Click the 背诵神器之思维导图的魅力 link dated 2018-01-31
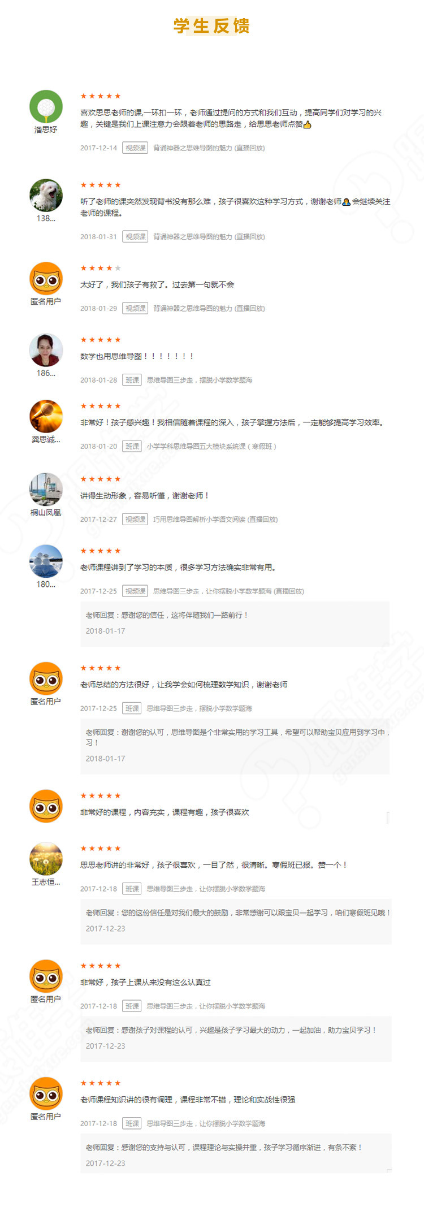Viewport: 424px width, 1211px height. 209,236
